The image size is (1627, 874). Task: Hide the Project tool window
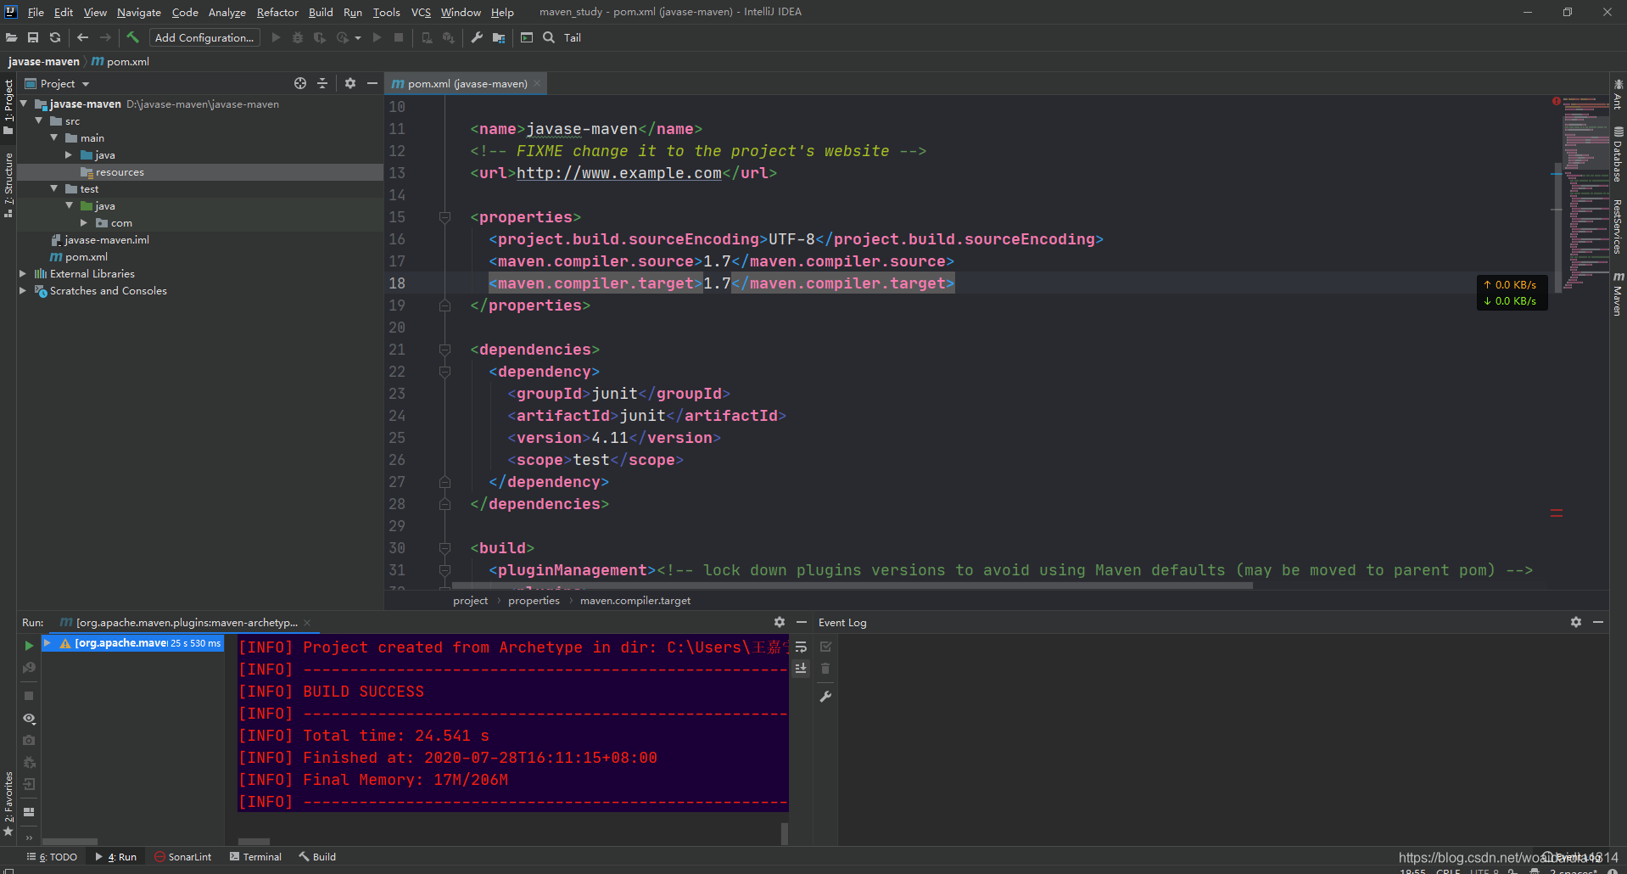(x=372, y=83)
